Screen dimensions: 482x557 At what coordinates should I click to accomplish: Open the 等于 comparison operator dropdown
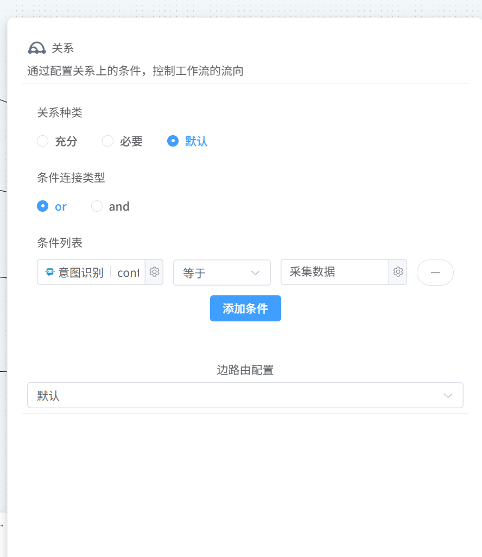222,273
